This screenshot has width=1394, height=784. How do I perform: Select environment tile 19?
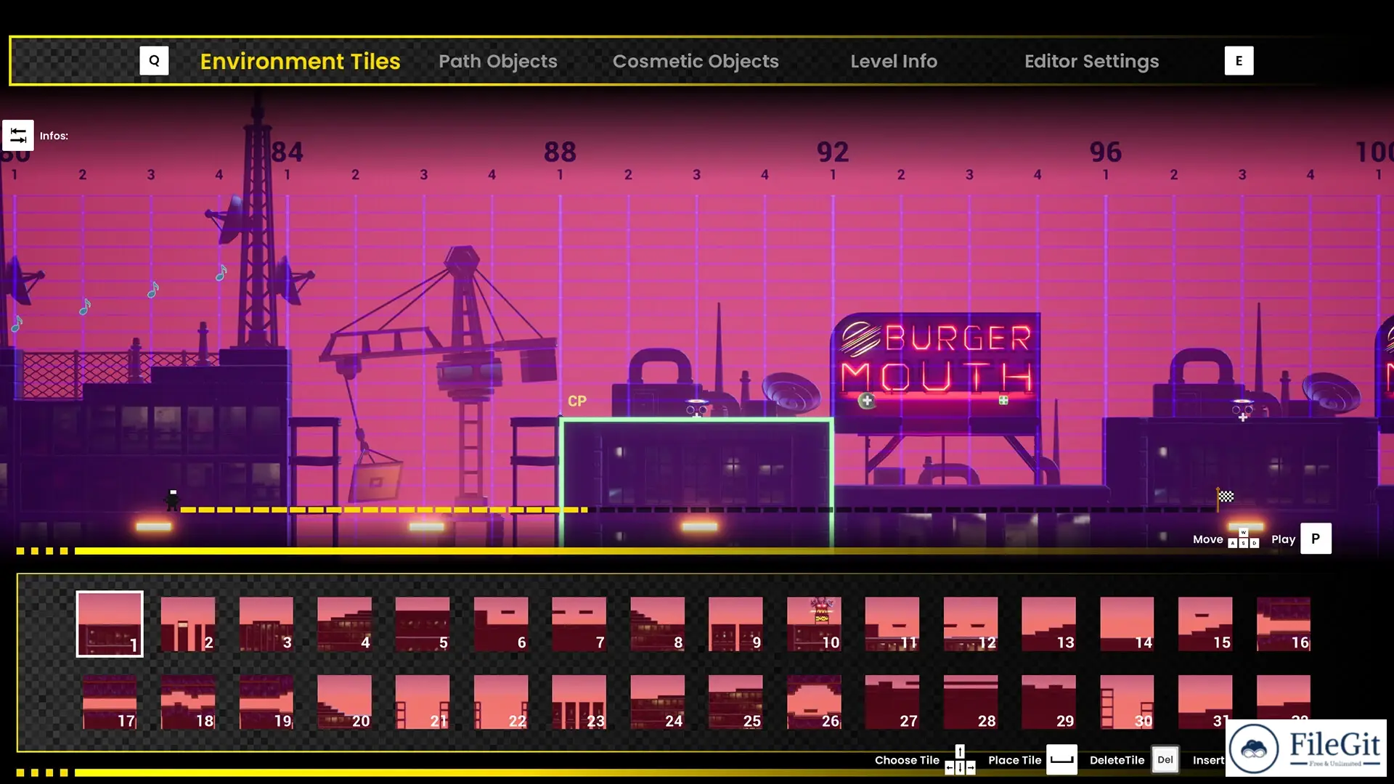[266, 702]
